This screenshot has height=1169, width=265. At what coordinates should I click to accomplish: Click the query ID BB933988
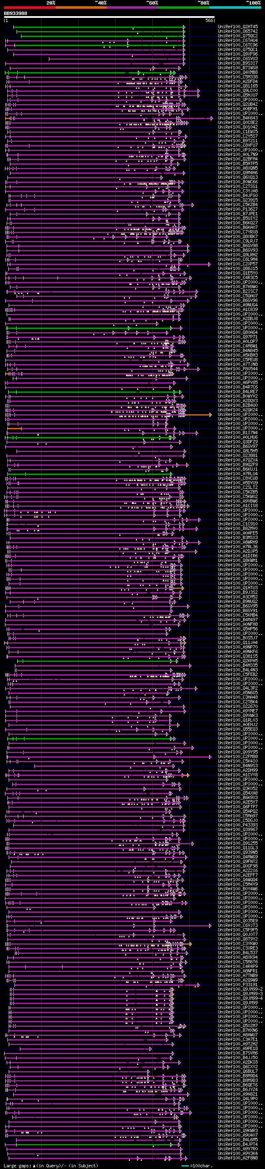[x=15, y=14]
